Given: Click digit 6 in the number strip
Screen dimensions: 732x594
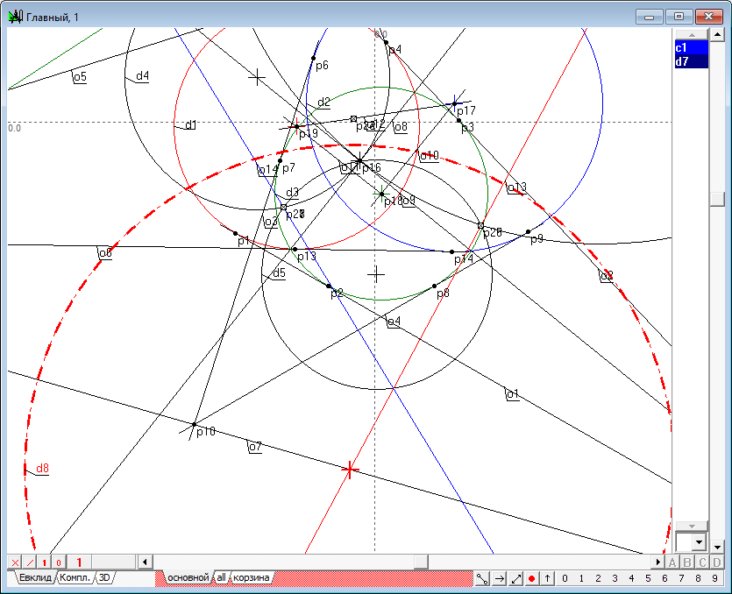Looking at the screenshot, I should (664, 578).
